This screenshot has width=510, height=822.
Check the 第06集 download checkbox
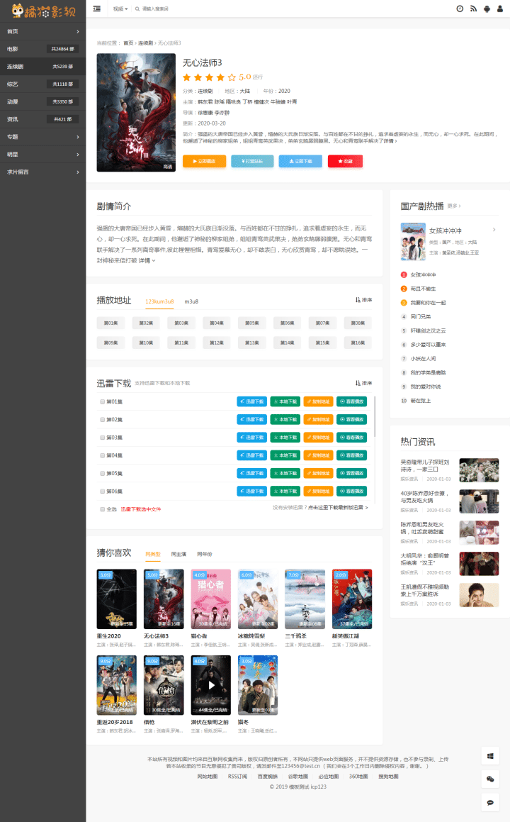(103, 491)
